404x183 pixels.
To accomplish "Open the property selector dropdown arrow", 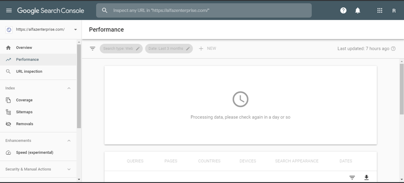I will click(76, 30).
